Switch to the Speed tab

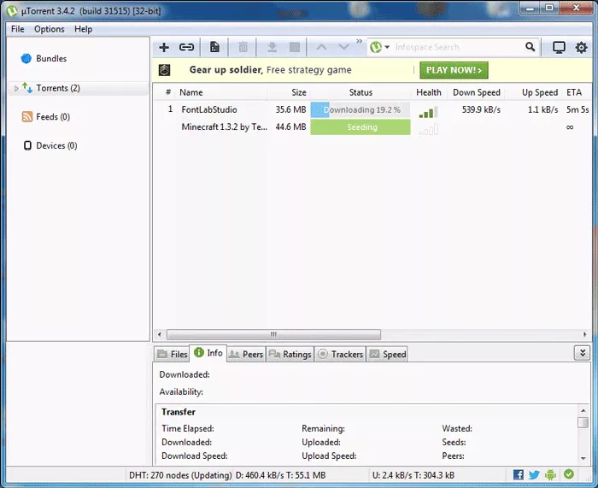(388, 354)
